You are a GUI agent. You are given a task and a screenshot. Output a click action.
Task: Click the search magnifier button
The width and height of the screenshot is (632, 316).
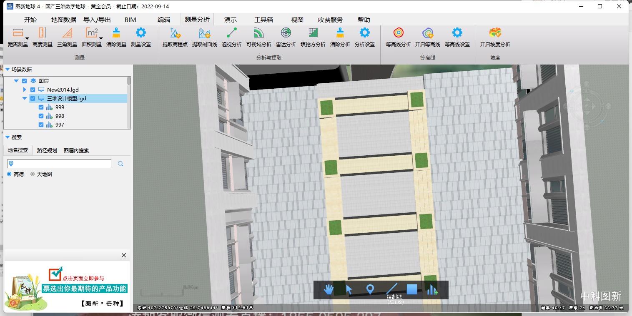tap(120, 164)
